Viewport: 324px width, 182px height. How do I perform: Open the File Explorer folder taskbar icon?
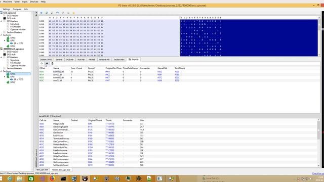point(20,178)
